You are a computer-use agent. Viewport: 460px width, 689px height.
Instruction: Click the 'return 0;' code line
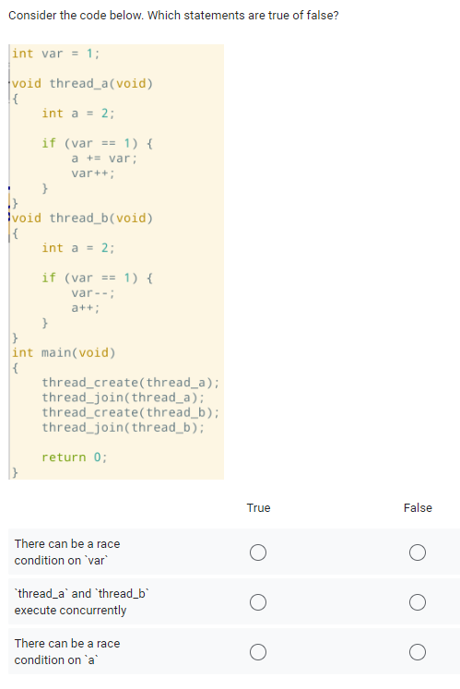pos(75,457)
